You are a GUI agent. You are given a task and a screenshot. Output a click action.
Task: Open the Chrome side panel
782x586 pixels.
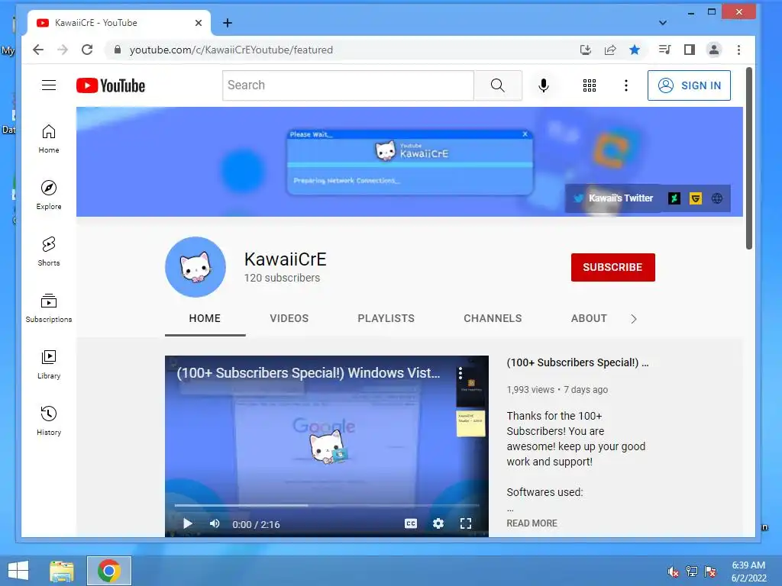coord(690,50)
